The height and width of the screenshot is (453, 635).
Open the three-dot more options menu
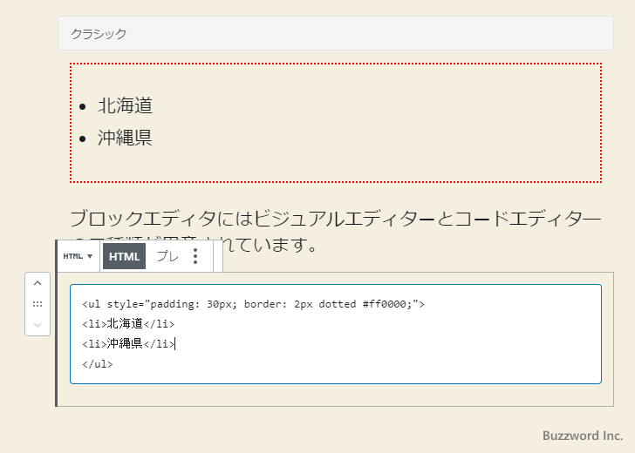tap(195, 256)
